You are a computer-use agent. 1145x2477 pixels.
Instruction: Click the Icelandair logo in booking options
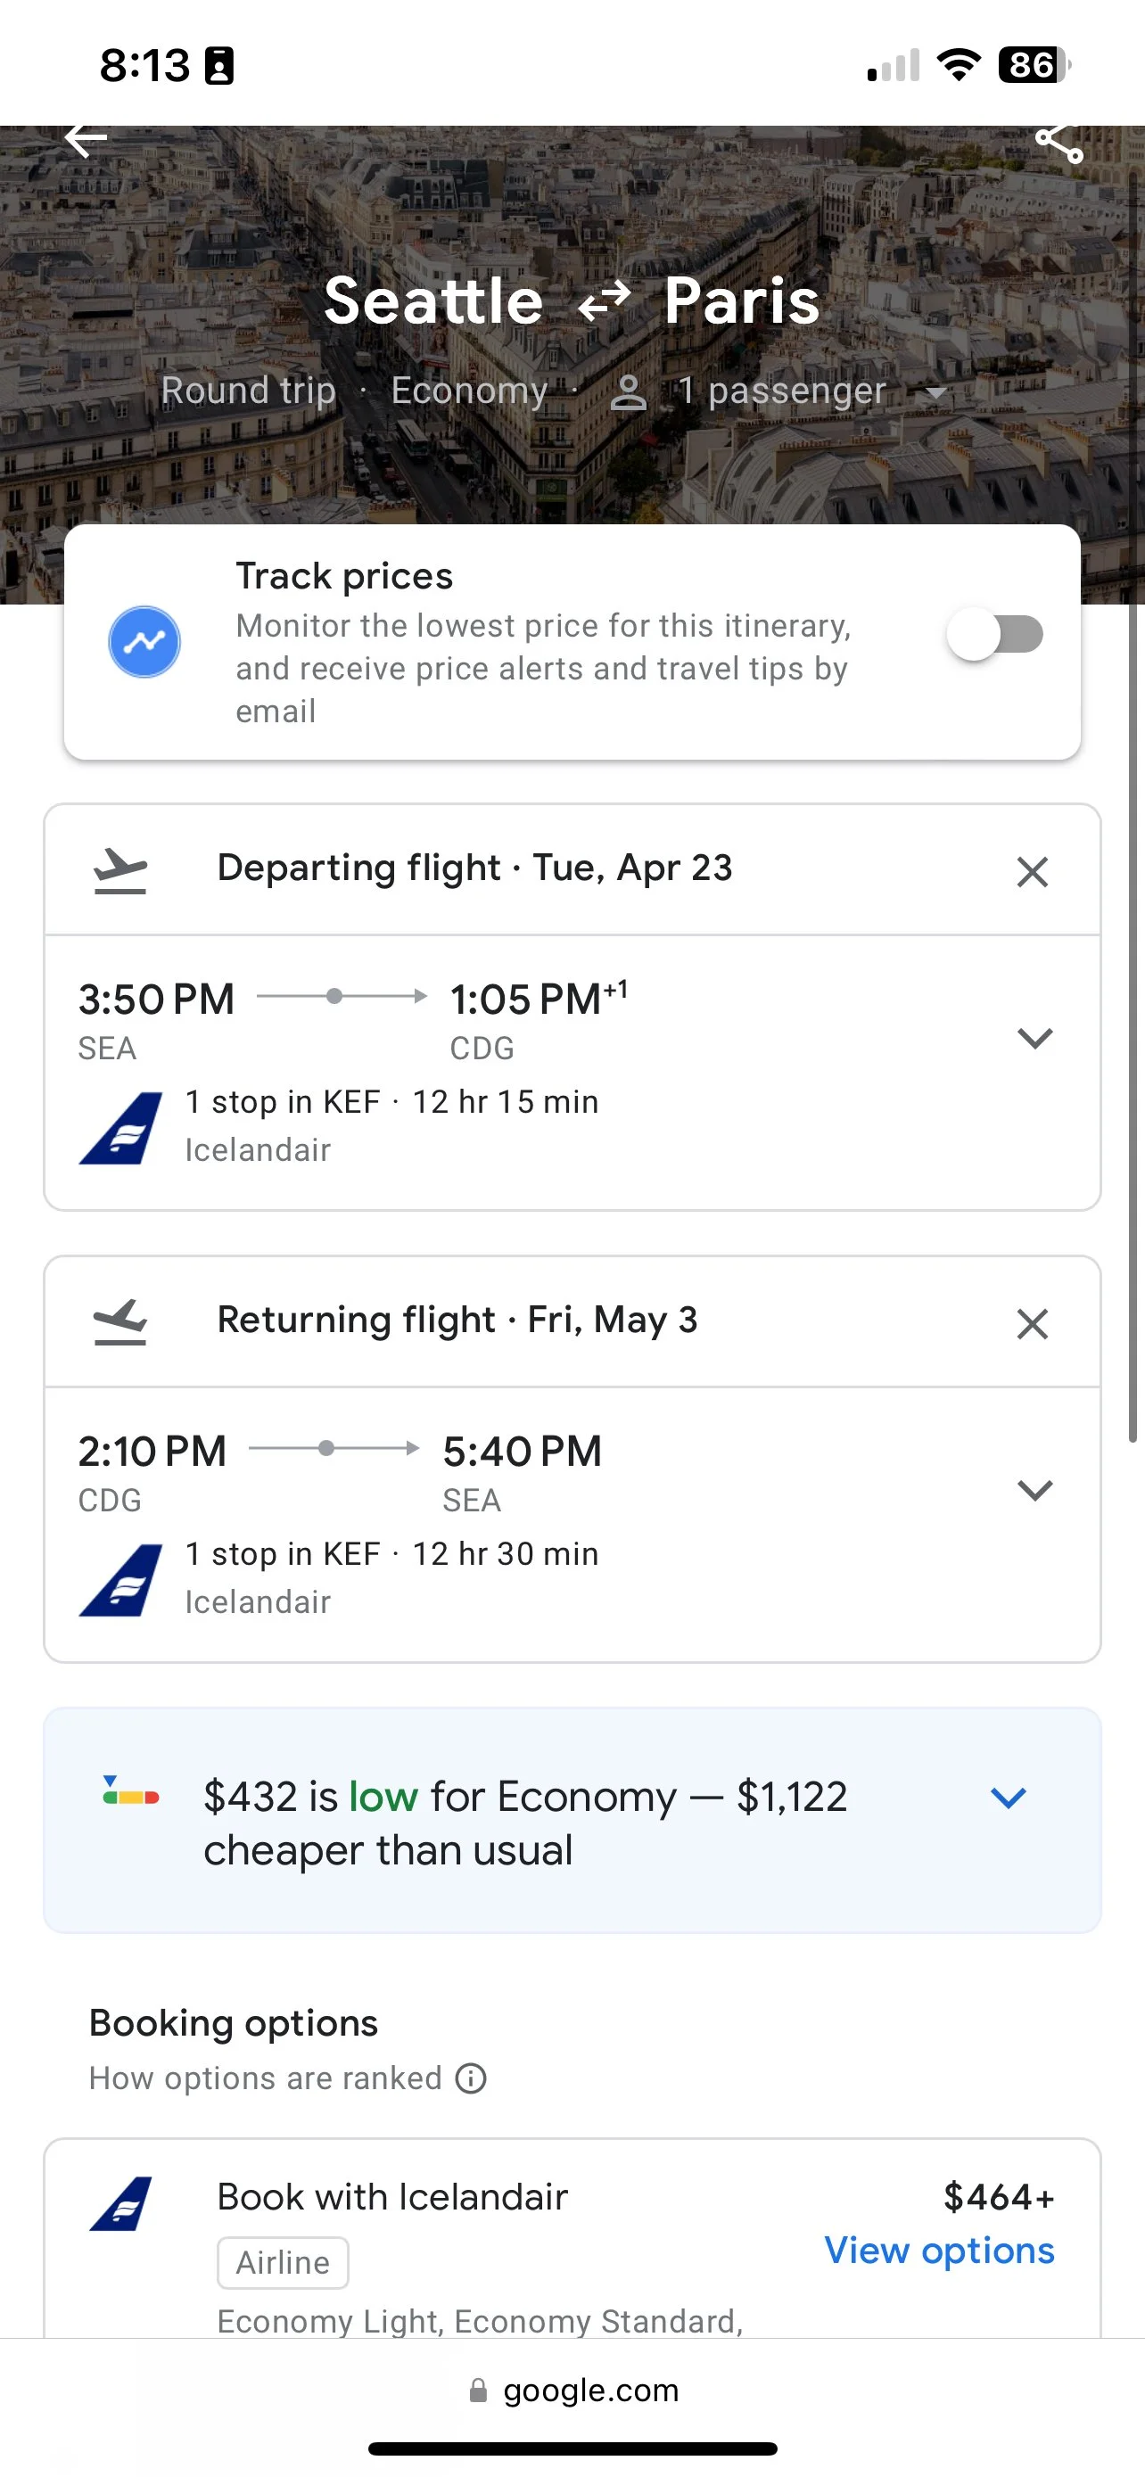click(121, 2203)
